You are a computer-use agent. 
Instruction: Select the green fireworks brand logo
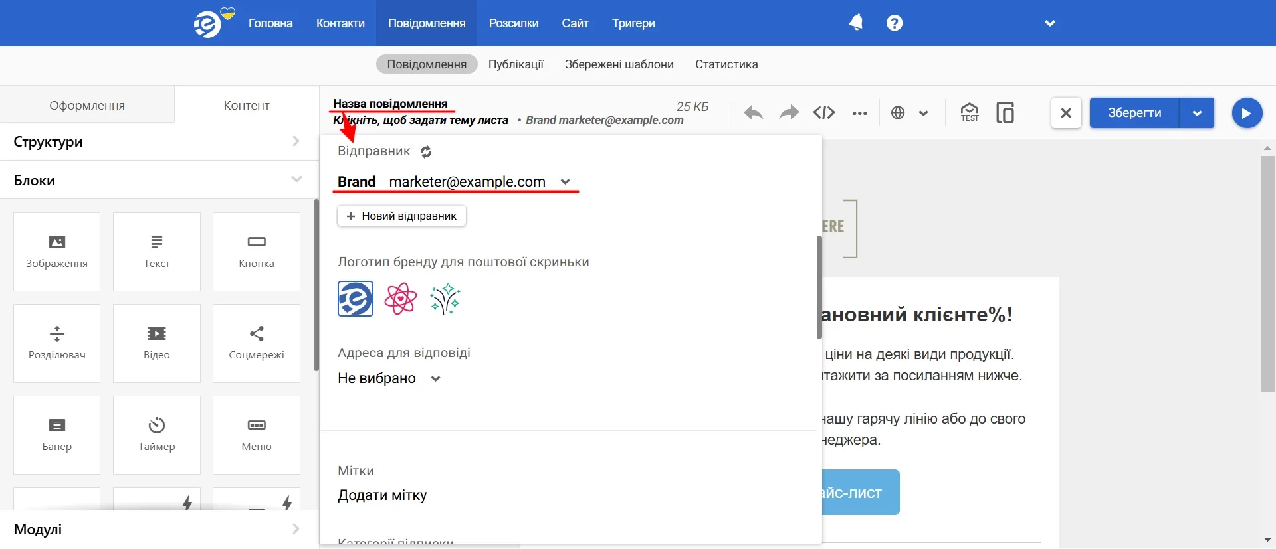point(445,299)
